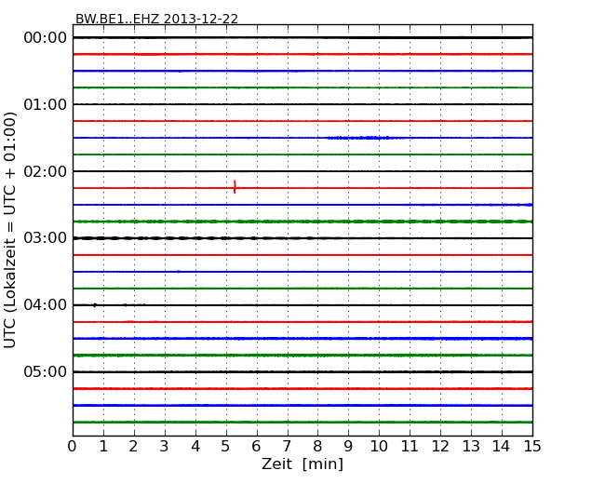Screen dimensions: 605x484
Task: Click the UTC Lokalzeit y-axis label
Action: [x=9, y=230]
